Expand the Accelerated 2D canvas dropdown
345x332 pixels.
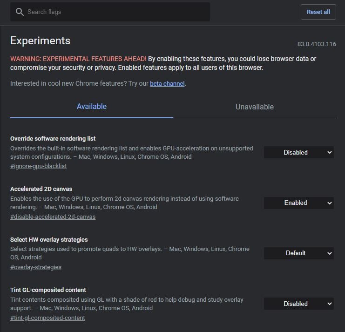coord(299,203)
